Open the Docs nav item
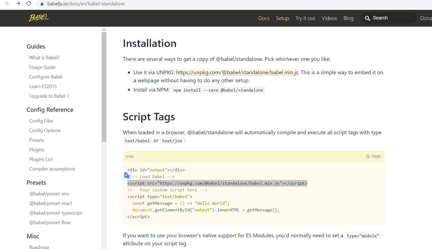Image resolution: width=432 pixels, height=249 pixels. click(264, 18)
